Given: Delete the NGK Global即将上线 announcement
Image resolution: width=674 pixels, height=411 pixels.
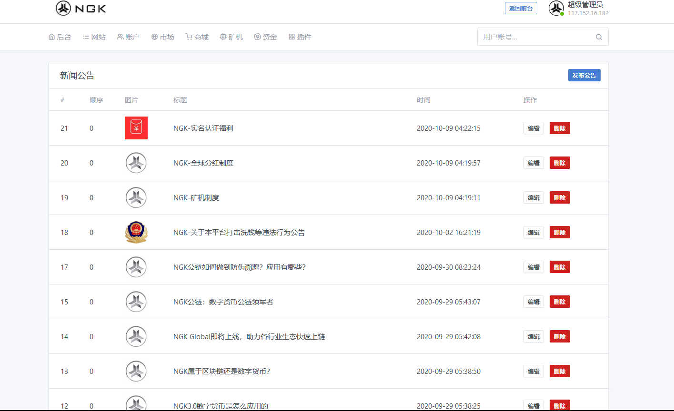Looking at the screenshot, I should (560, 336).
